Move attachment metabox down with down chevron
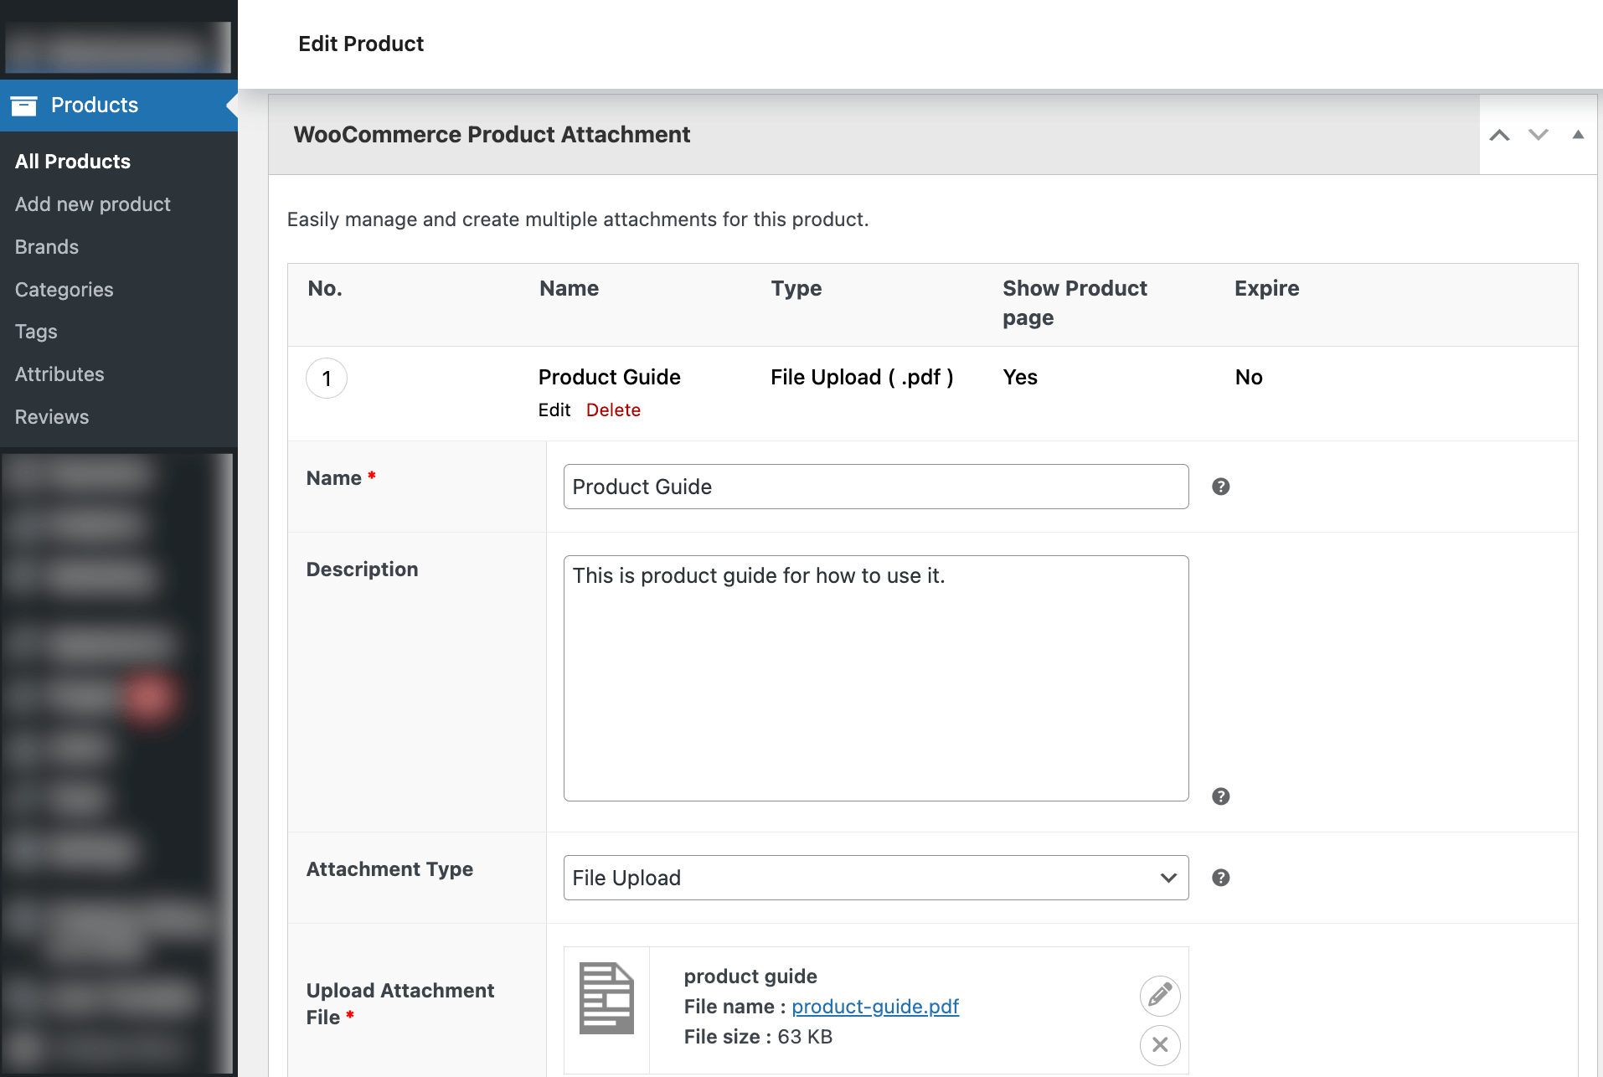This screenshot has height=1077, width=1603. pyautogui.click(x=1538, y=134)
